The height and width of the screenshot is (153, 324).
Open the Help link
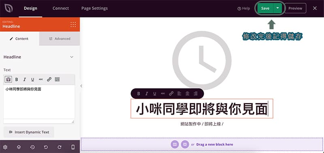(x=244, y=9)
